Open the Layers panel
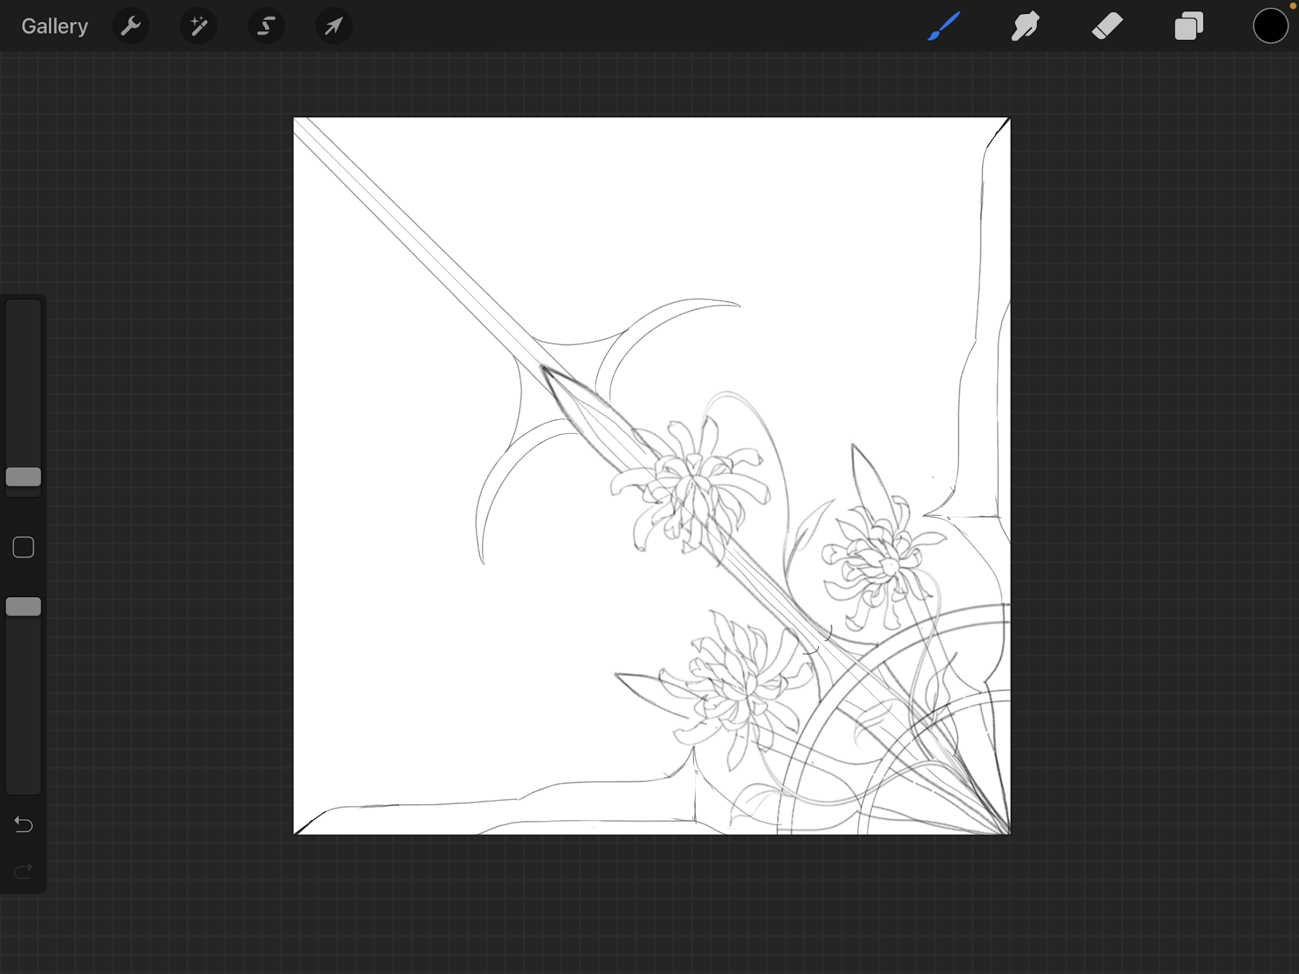The image size is (1299, 974). coord(1189,26)
